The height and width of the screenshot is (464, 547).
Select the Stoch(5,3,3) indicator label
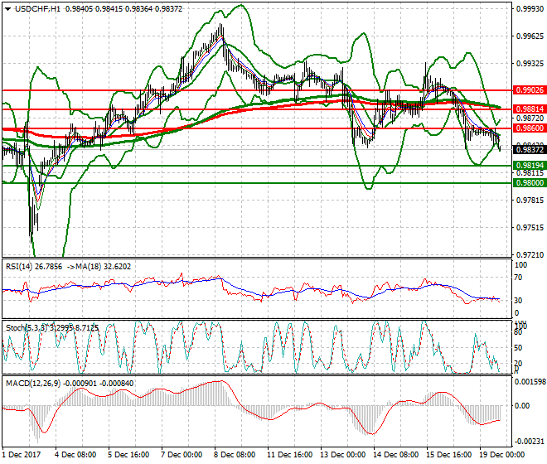(x=52, y=328)
